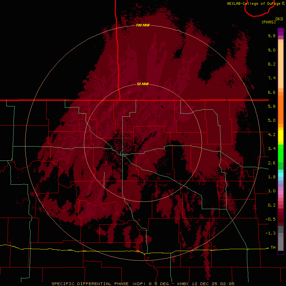The image size is (286, 286).
Task: Click the 8.2 value on the color scale
Action: pos(272,64)
